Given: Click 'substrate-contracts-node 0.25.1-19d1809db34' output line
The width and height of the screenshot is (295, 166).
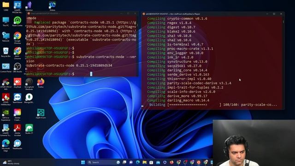Looking at the screenshot, I should [x=69, y=65].
